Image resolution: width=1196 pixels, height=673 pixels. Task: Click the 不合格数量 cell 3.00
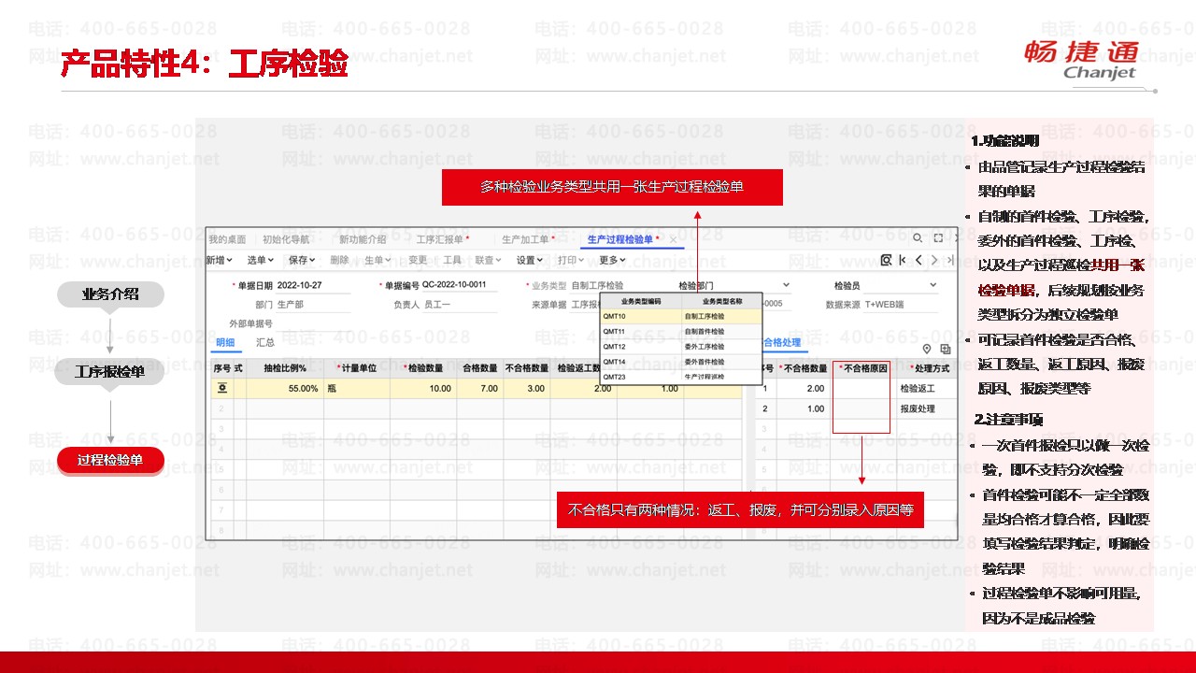(x=527, y=388)
